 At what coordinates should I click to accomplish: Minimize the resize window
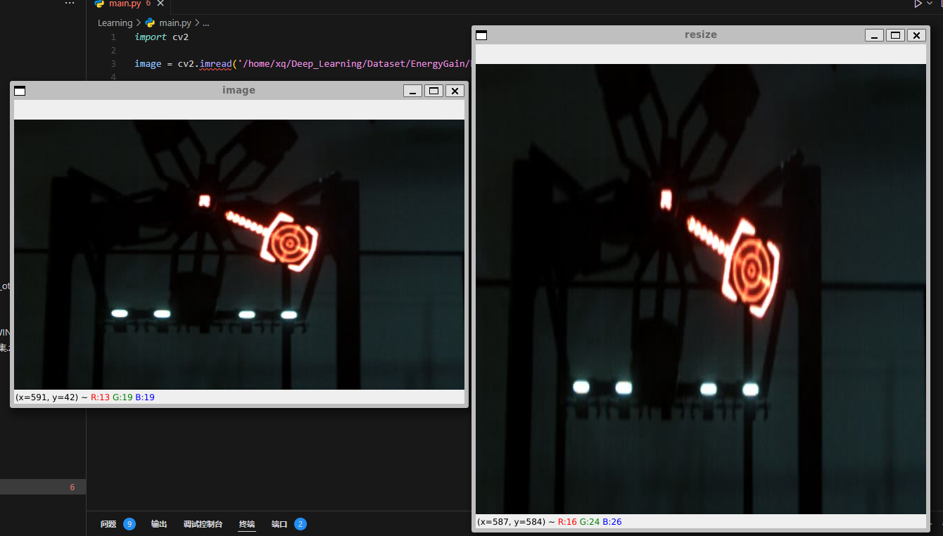(875, 35)
